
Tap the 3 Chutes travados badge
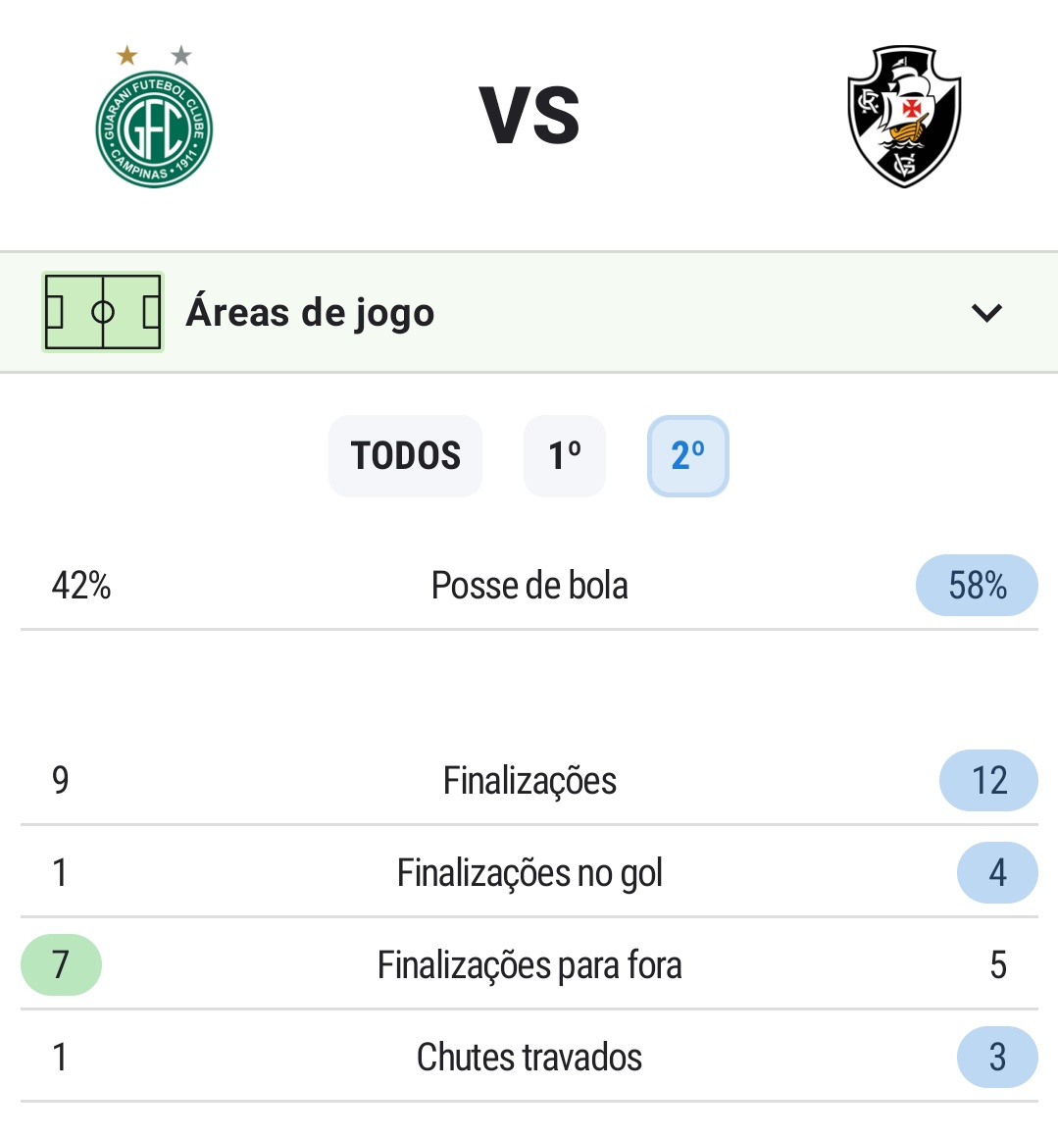(997, 1058)
